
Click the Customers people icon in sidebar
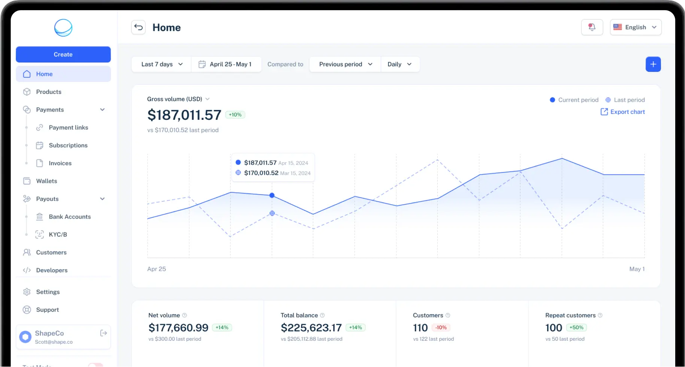point(27,252)
